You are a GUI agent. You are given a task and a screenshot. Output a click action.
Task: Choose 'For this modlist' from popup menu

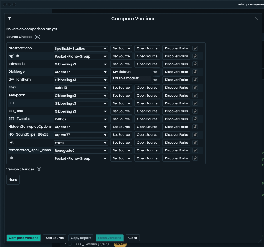pyautogui.click(x=132, y=78)
